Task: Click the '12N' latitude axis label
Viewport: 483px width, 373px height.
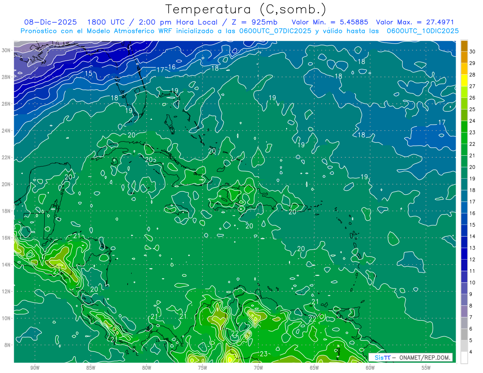Action: coord(6,291)
